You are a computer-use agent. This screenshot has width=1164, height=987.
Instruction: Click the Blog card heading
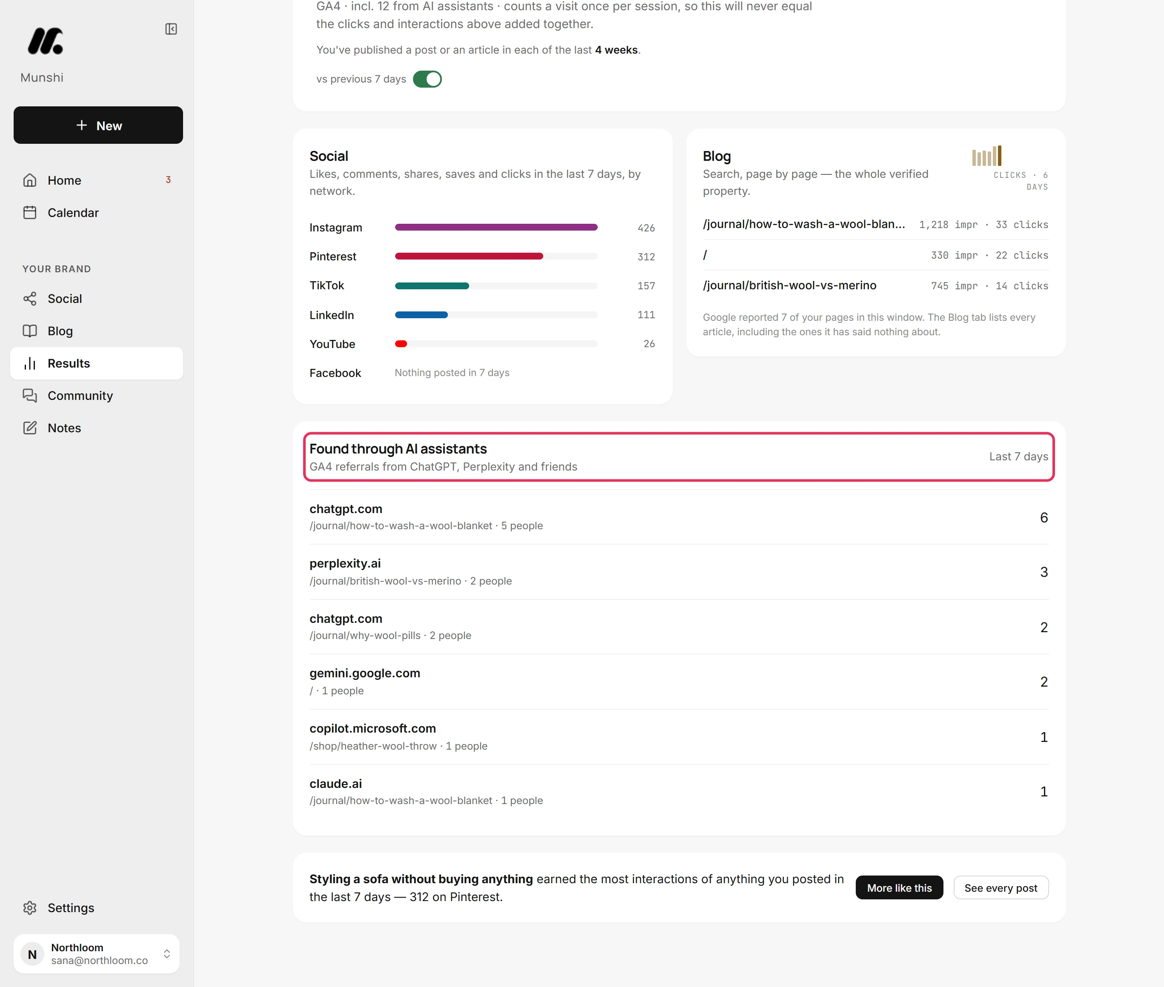tap(717, 156)
